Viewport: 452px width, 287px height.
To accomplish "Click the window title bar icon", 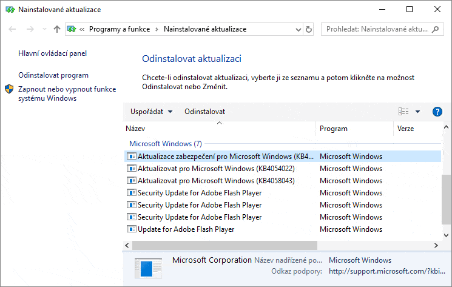I will point(10,10).
